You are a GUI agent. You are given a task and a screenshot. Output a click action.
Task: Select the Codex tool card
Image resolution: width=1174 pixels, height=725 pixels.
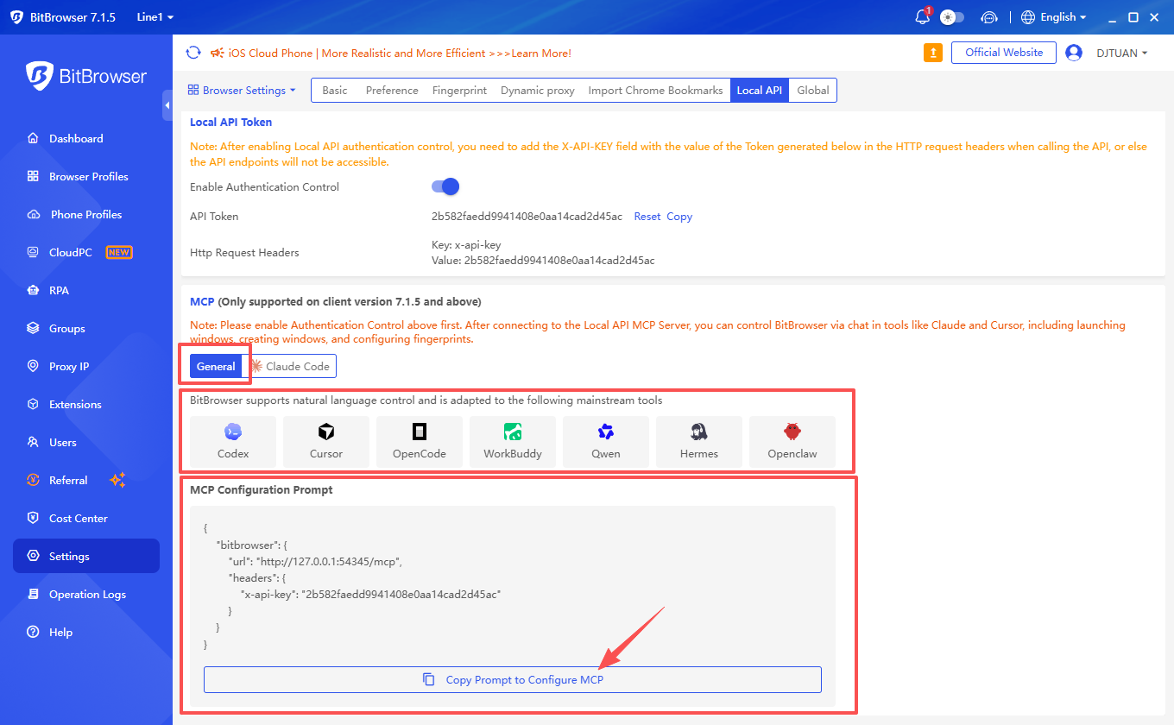(233, 442)
